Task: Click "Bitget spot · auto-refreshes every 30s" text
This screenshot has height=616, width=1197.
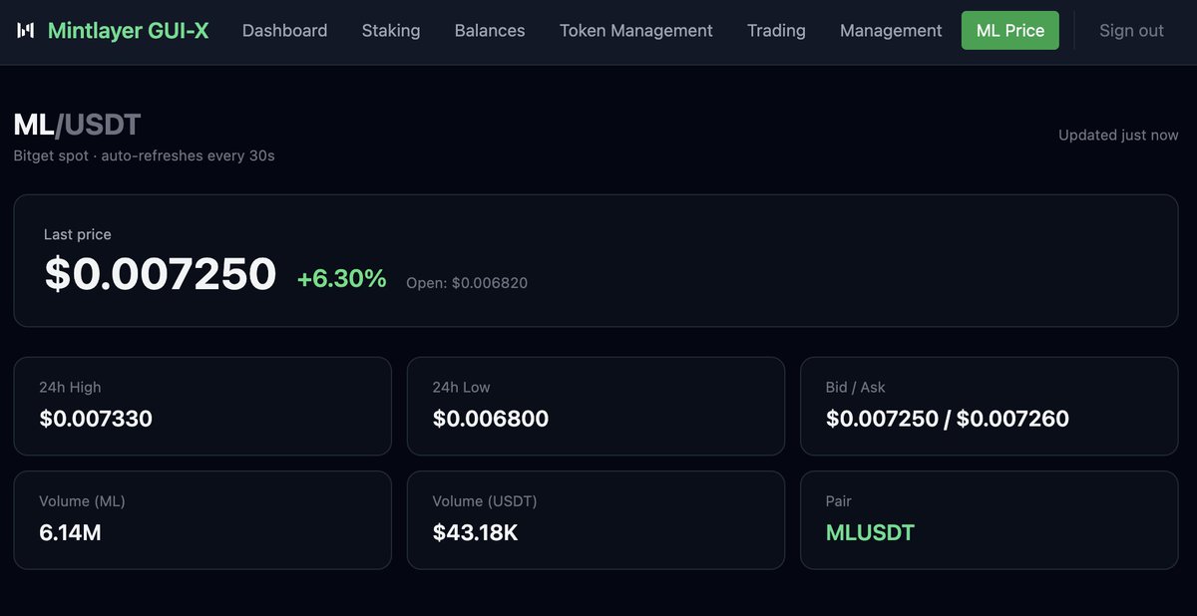Action: click(x=144, y=155)
